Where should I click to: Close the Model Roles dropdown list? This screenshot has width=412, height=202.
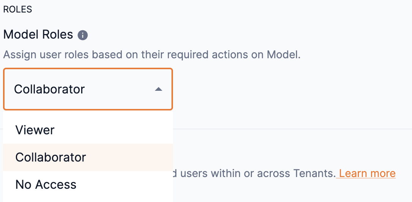159,89
